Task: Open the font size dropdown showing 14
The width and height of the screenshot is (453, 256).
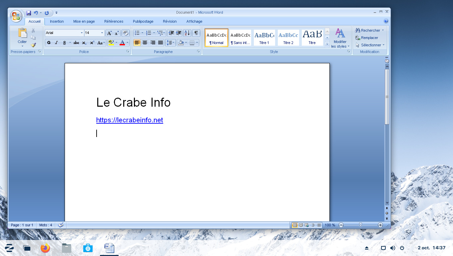Action: (x=102, y=33)
